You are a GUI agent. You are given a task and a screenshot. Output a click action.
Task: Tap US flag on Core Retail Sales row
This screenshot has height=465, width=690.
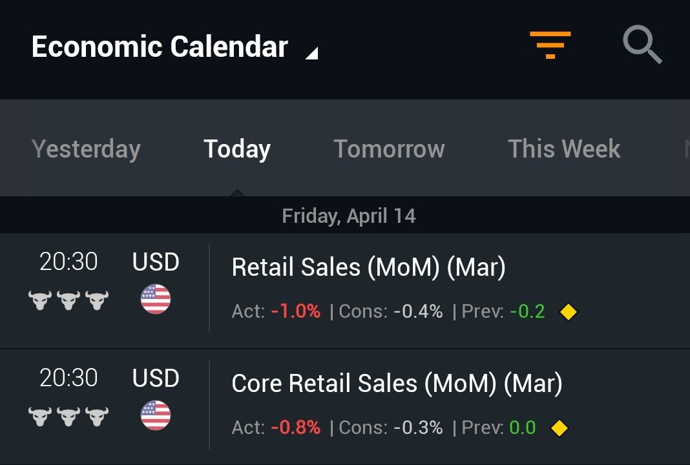tap(156, 415)
